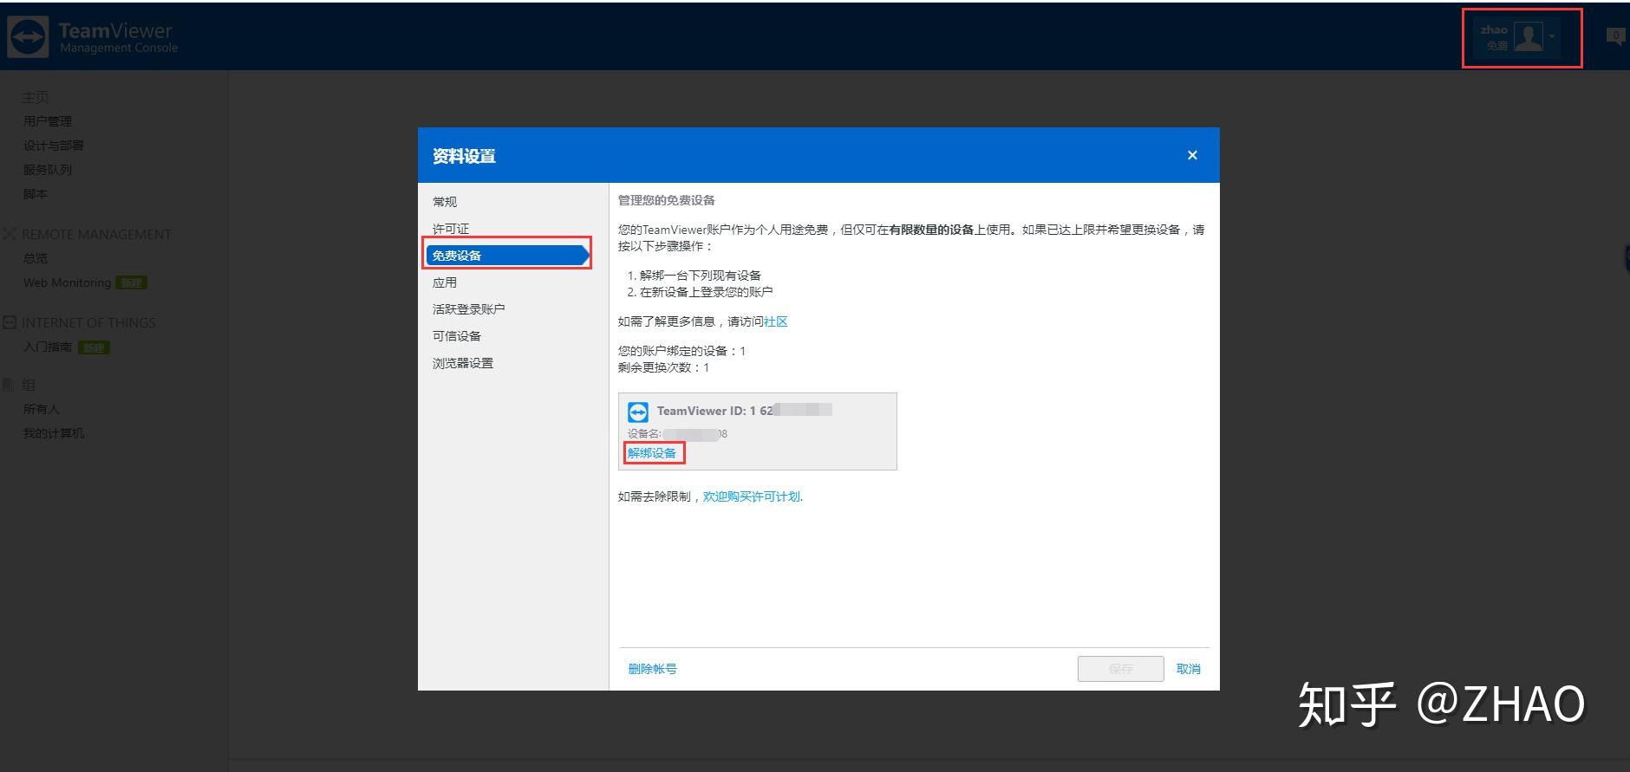Screen dimensions: 1630x772
Task: Open the 社区 community link
Action: [x=776, y=321]
